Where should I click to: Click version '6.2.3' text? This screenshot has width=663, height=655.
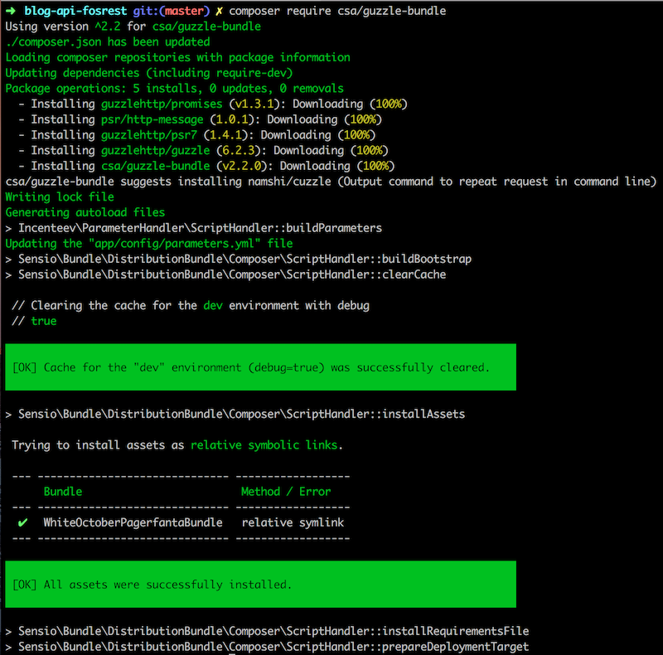(x=238, y=151)
